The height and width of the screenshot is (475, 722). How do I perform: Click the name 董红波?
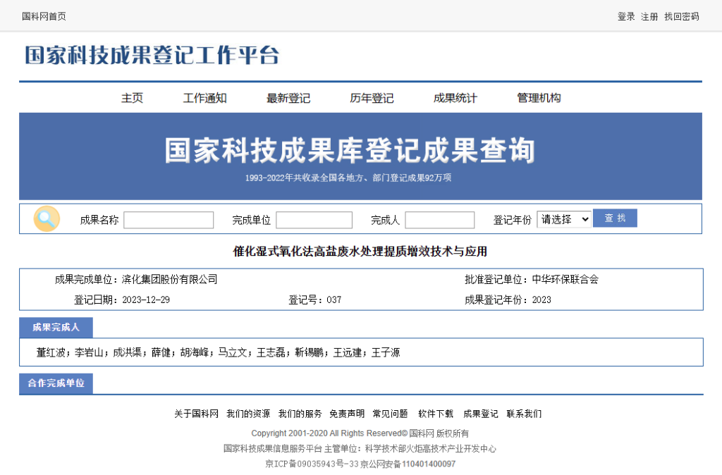[x=51, y=352]
